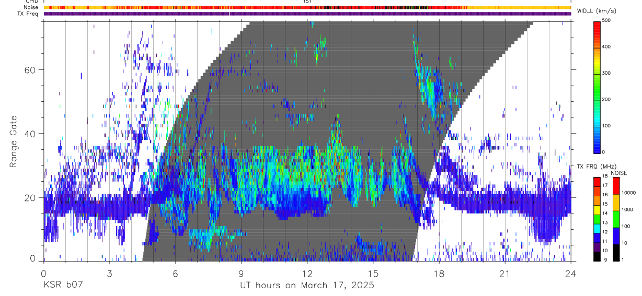The width and height of the screenshot is (642, 296).
Task: Click the "10000" noise scale label
Action: [629, 193]
